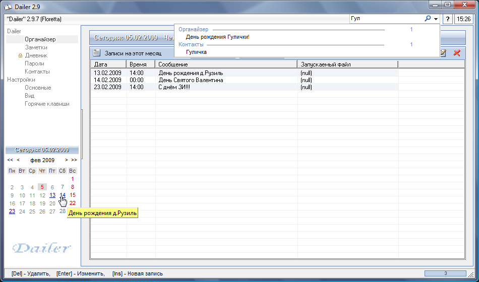
Task: Open Дневник section in sidebar
Action: (36, 55)
